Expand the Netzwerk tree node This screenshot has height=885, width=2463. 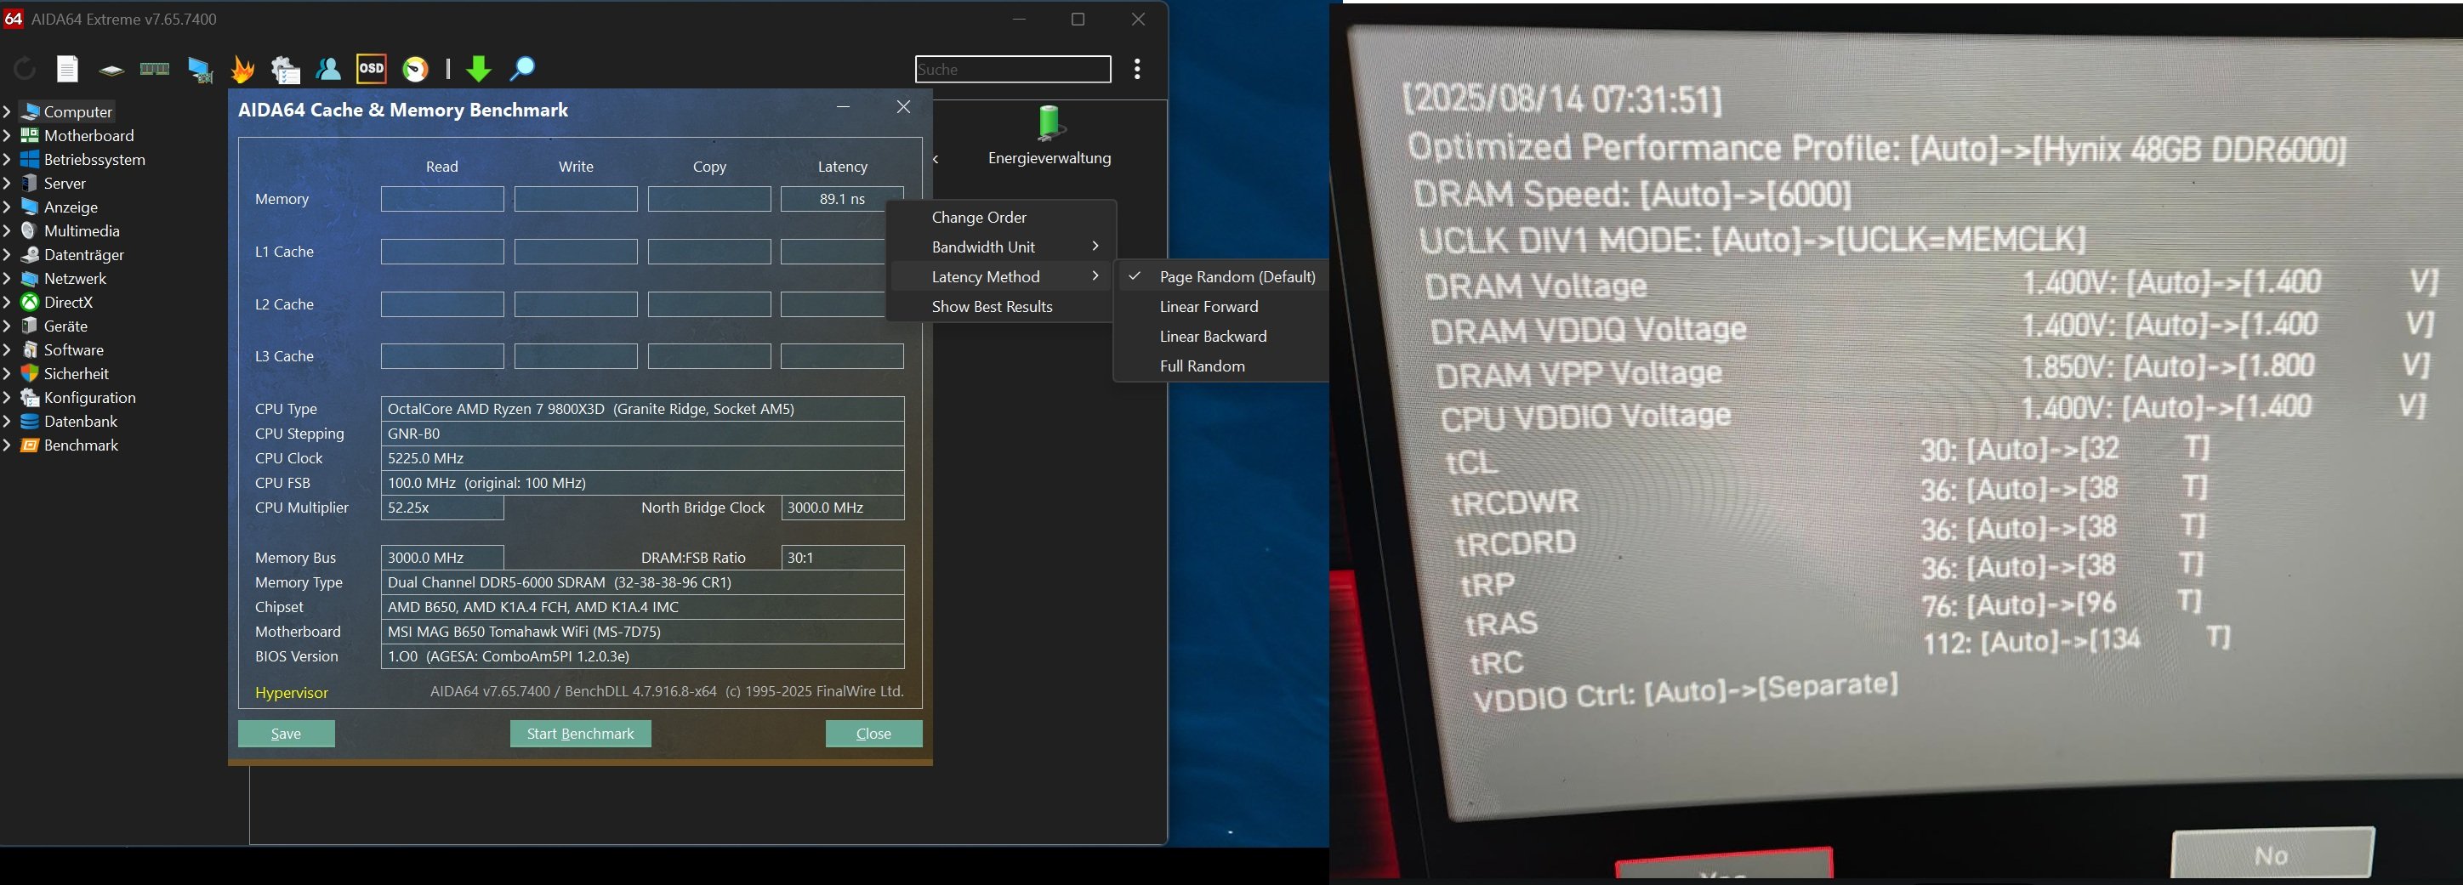point(7,279)
